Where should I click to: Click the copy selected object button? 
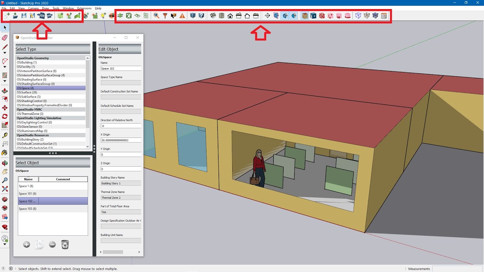tap(39, 244)
